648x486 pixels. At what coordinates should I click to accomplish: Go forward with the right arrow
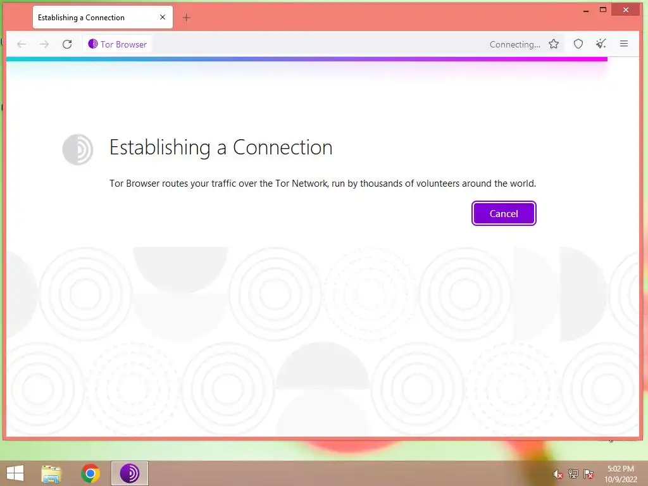pos(44,44)
